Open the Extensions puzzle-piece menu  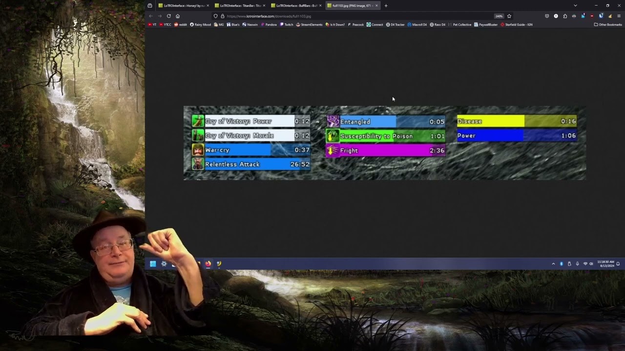[565, 16]
